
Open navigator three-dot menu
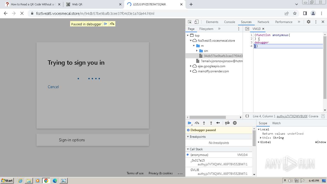[x=239, y=29]
